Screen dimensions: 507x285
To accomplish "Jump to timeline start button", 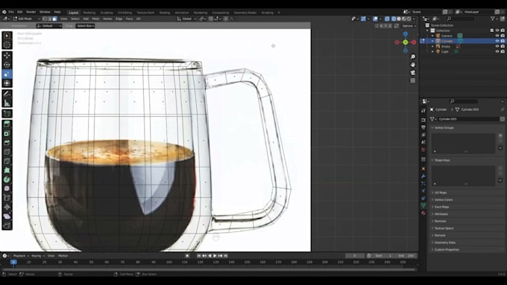I will pos(199,256).
